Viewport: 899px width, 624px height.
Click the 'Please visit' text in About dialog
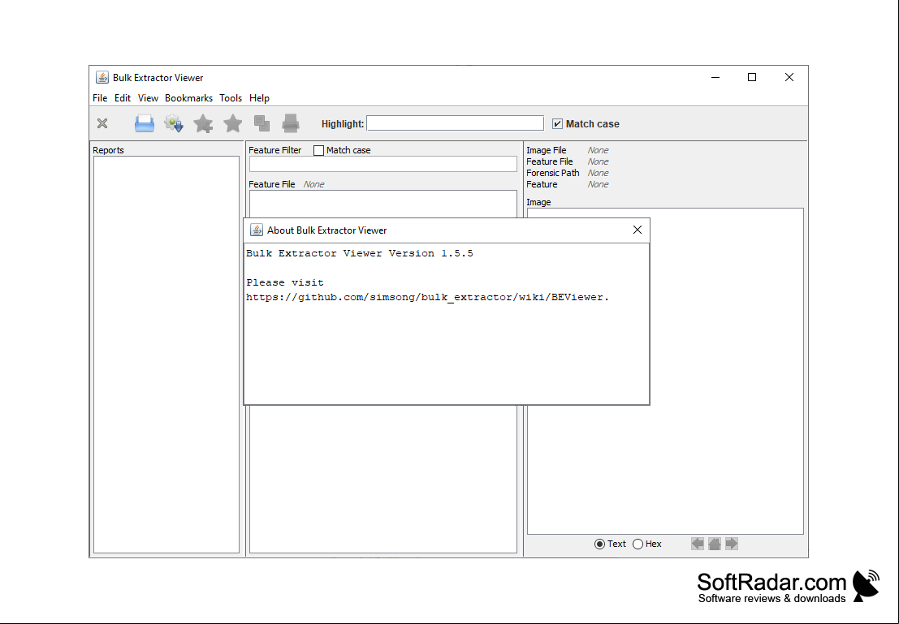pyautogui.click(x=285, y=282)
